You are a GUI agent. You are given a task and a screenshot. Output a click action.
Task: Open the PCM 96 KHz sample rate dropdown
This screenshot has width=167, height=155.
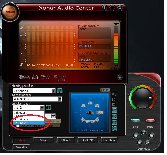37,99
